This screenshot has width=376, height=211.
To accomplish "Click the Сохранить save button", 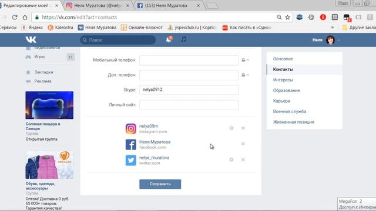I will pos(160,184).
